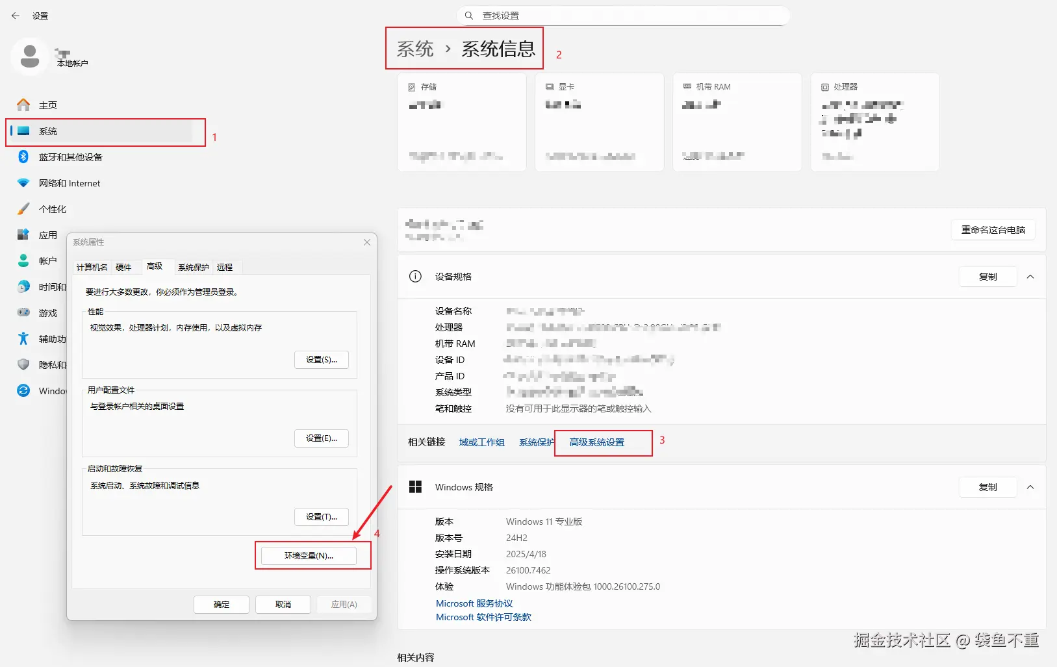Go back with the arrow beside 设置

(16, 16)
